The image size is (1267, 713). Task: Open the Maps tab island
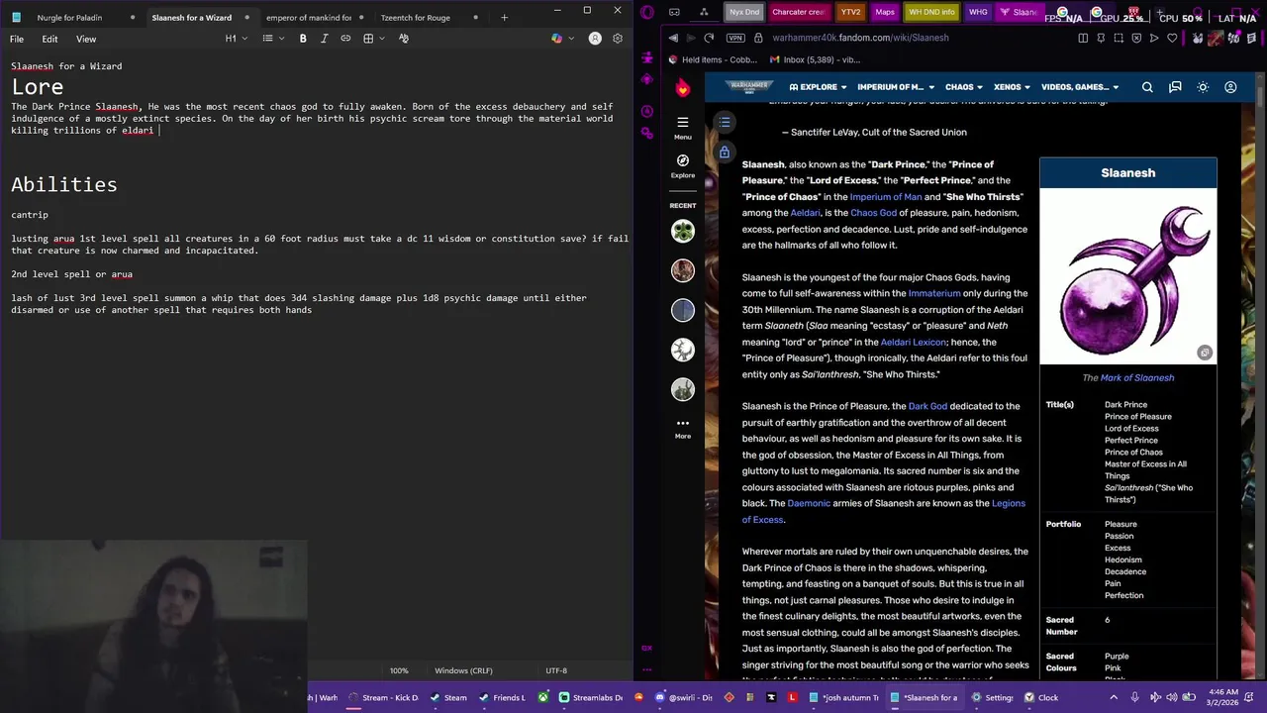click(x=884, y=12)
